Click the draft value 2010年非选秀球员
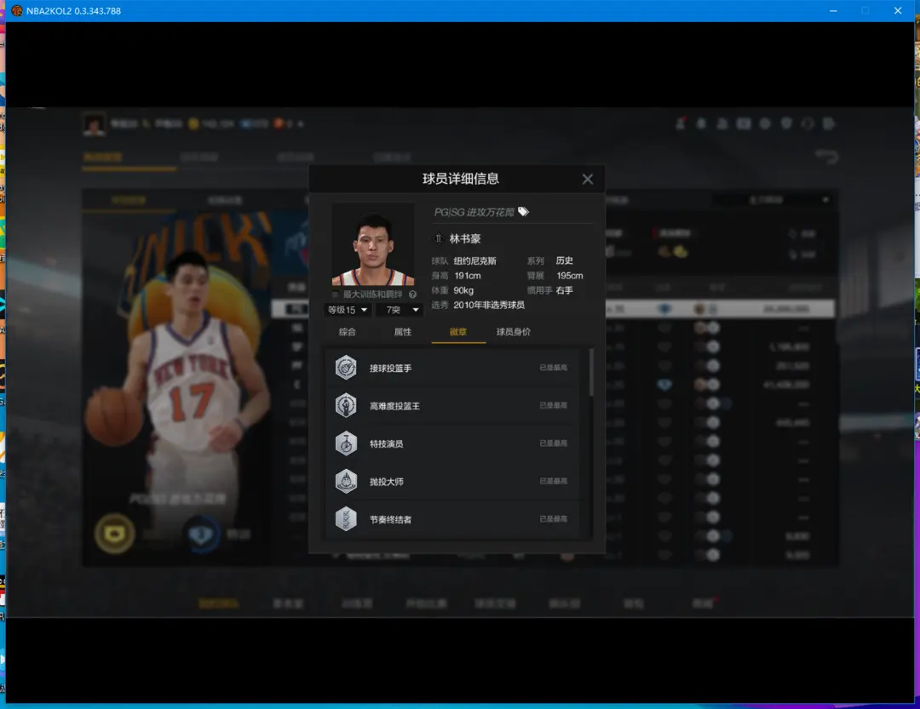The height and width of the screenshot is (709, 920). (x=489, y=305)
